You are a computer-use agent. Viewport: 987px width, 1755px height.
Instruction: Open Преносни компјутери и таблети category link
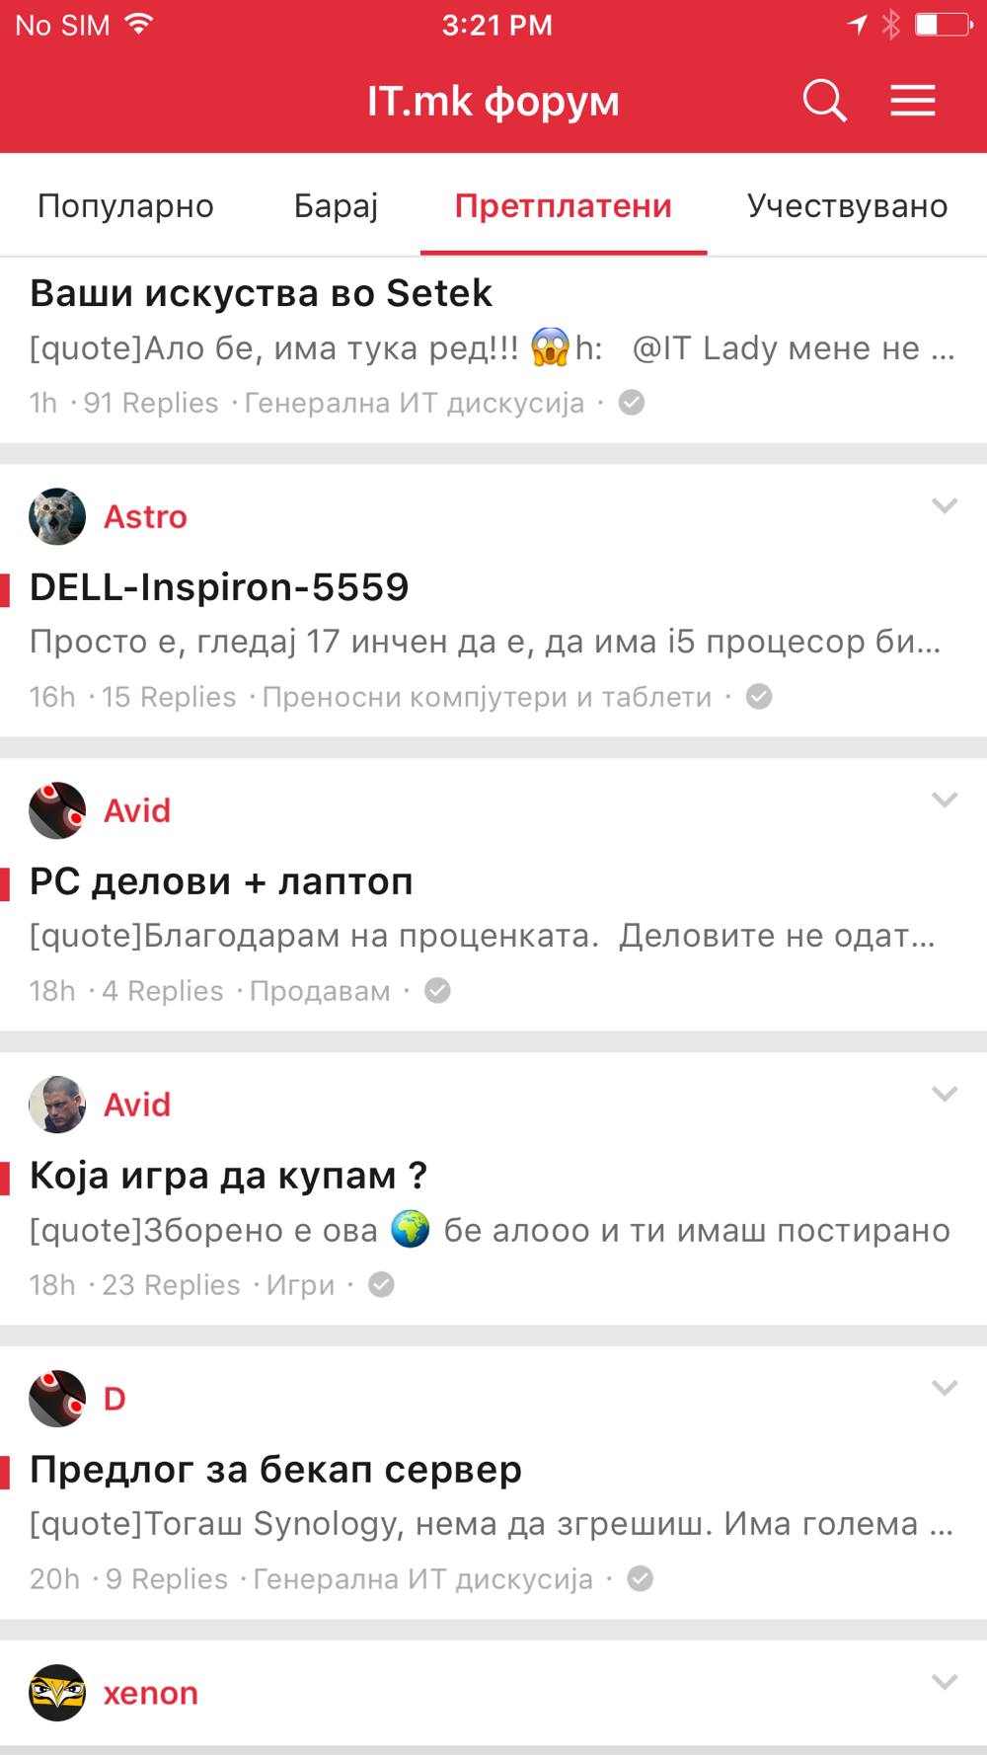click(487, 697)
